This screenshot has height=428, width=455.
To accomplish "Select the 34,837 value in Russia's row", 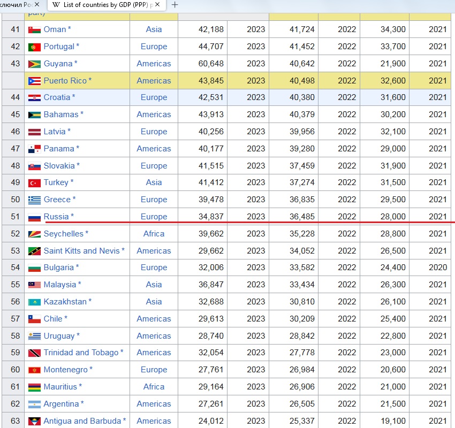I will tap(211, 217).
